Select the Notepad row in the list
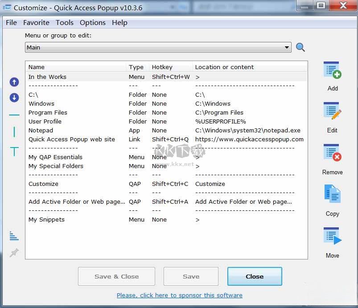358x308 pixels. (x=41, y=131)
